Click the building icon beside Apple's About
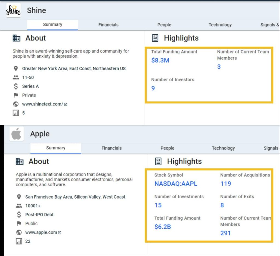280x256 pixels. (x=20, y=161)
